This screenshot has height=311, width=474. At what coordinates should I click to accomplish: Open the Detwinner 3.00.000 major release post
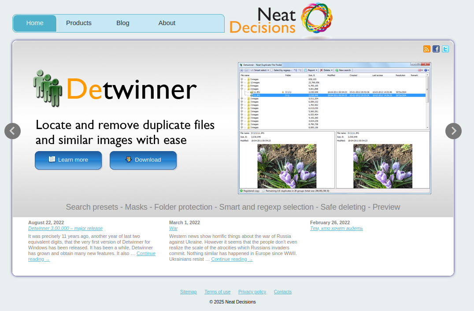pyautogui.click(x=65, y=228)
